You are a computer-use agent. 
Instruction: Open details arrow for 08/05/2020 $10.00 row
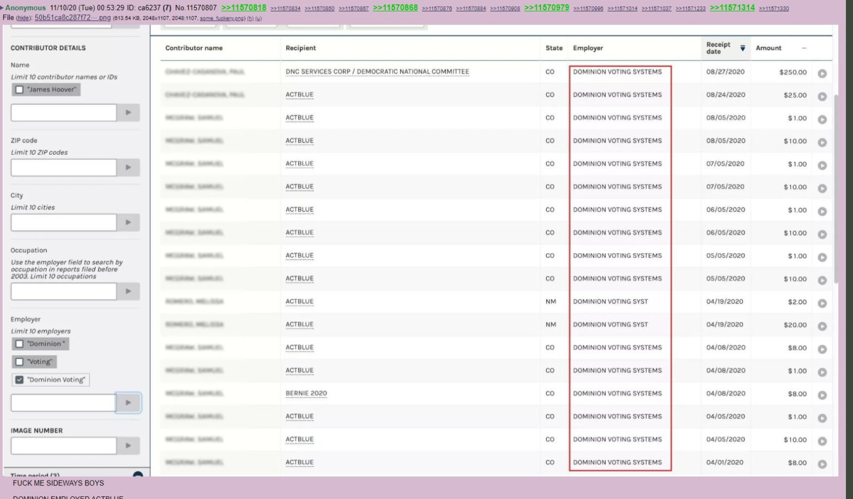click(x=822, y=142)
